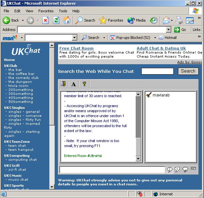
Task: Open 'the coffee bar' room link
Action: point(21,74)
